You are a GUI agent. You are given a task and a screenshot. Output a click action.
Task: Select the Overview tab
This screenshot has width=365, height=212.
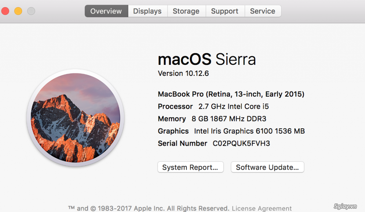(x=106, y=11)
